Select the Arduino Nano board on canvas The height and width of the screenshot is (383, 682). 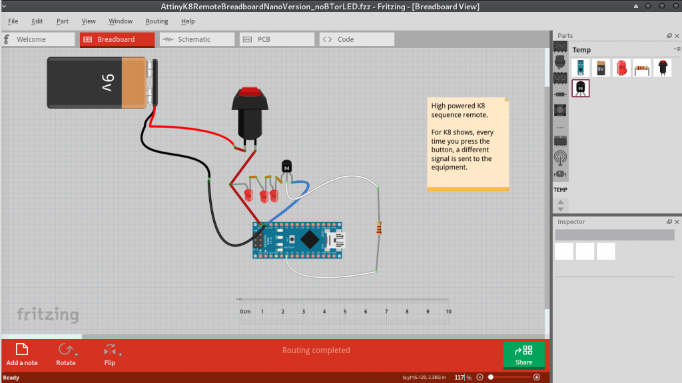pos(298,240)
